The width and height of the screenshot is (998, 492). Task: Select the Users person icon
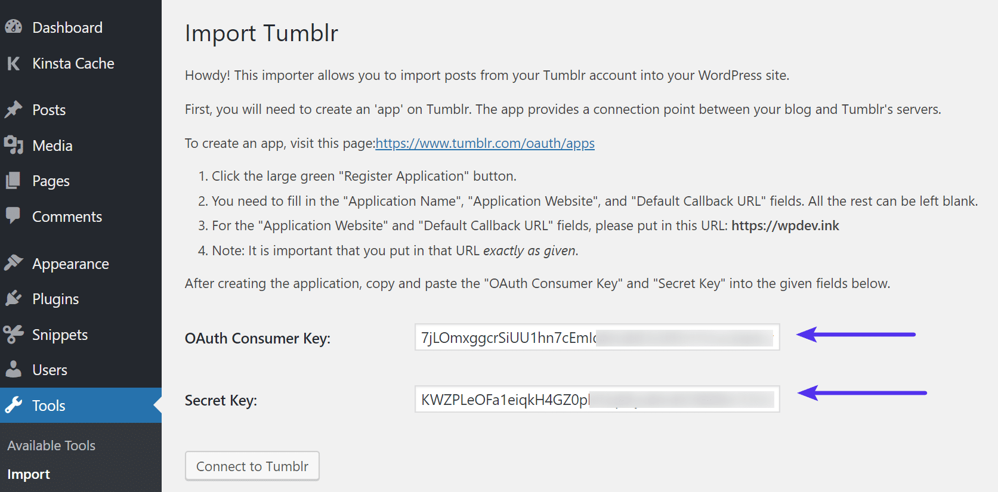13,369
